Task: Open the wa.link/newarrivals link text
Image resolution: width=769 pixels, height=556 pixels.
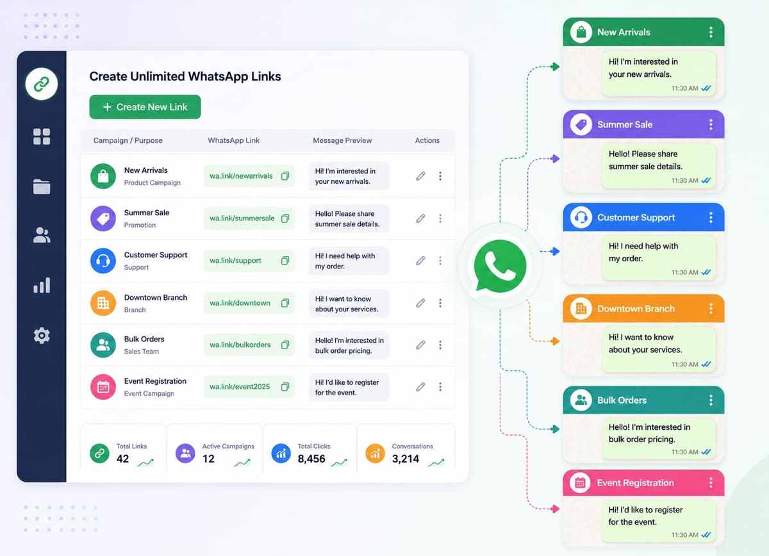Action: 241,176
